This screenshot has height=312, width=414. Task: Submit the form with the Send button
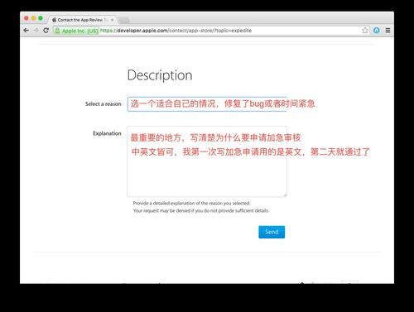272,232
